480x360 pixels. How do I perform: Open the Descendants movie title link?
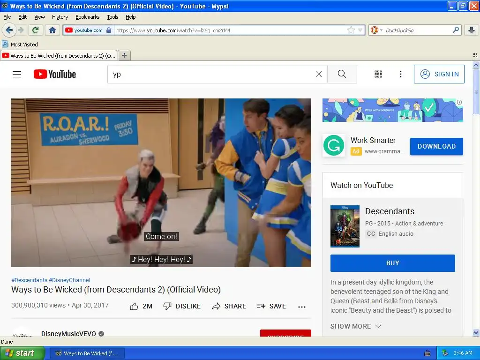point(390,211)
